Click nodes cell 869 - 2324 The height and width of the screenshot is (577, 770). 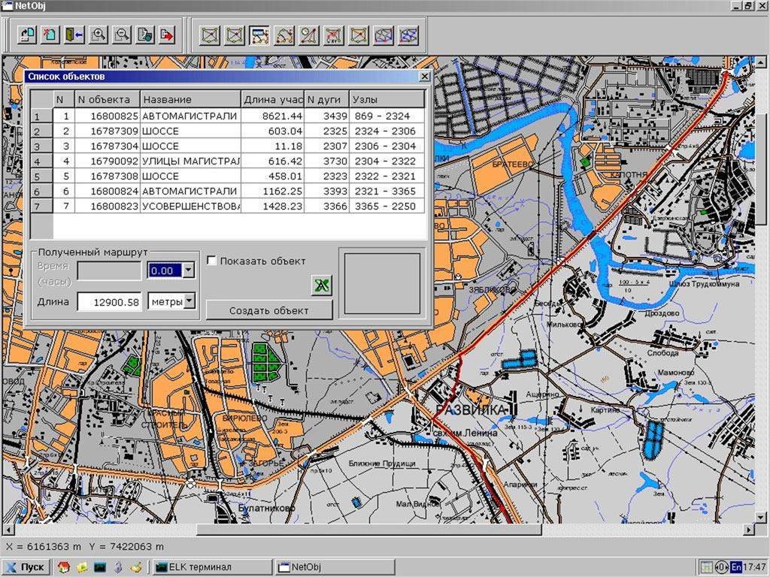point(387,116)
